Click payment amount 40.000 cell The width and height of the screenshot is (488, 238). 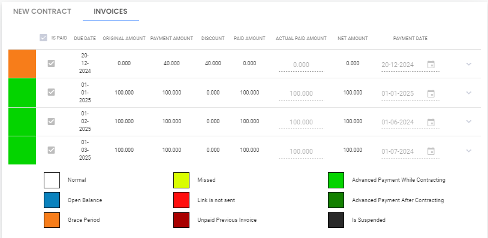click(x=171, y=63)
